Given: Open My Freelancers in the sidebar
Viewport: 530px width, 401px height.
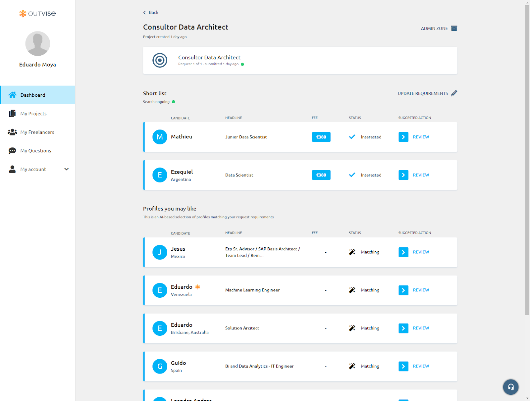Looking at the screenshot, I should click(37, 132).
